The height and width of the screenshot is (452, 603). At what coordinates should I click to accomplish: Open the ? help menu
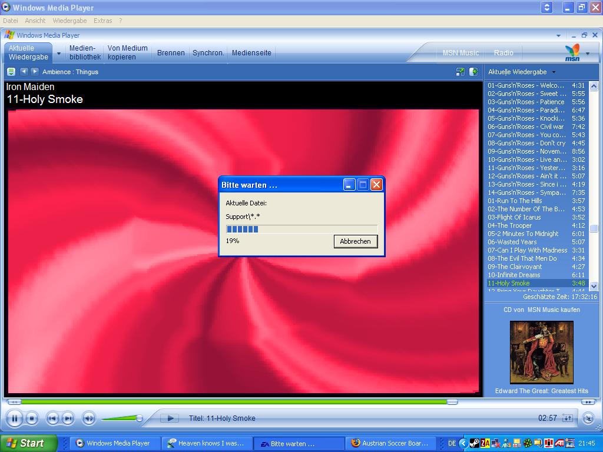(120, 21)
